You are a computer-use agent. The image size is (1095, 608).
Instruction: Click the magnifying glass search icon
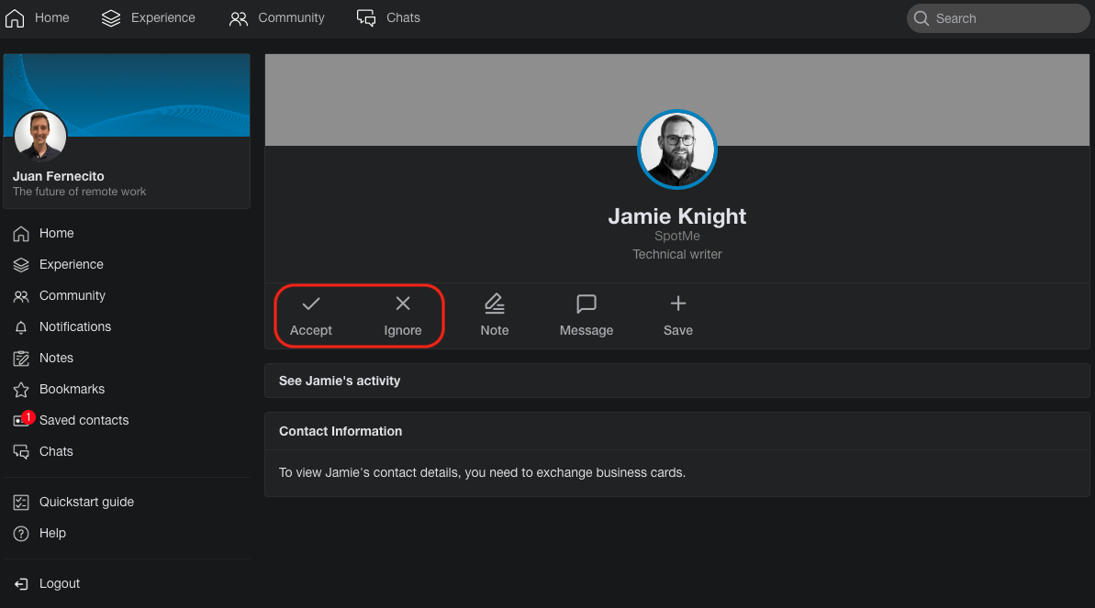(922, 18)
